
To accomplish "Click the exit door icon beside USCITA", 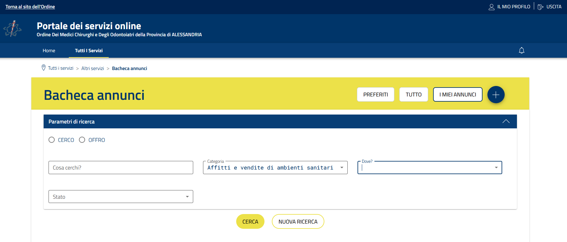I will [541, 7].
